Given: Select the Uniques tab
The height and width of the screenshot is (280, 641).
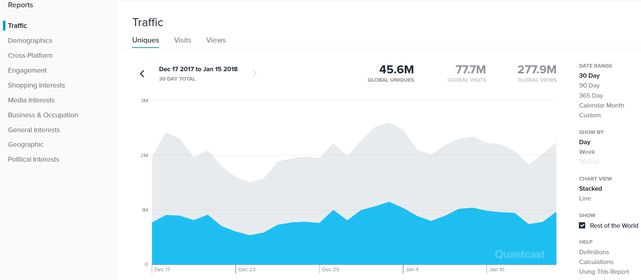Looking at the screenshot, I should coord(145,40).
